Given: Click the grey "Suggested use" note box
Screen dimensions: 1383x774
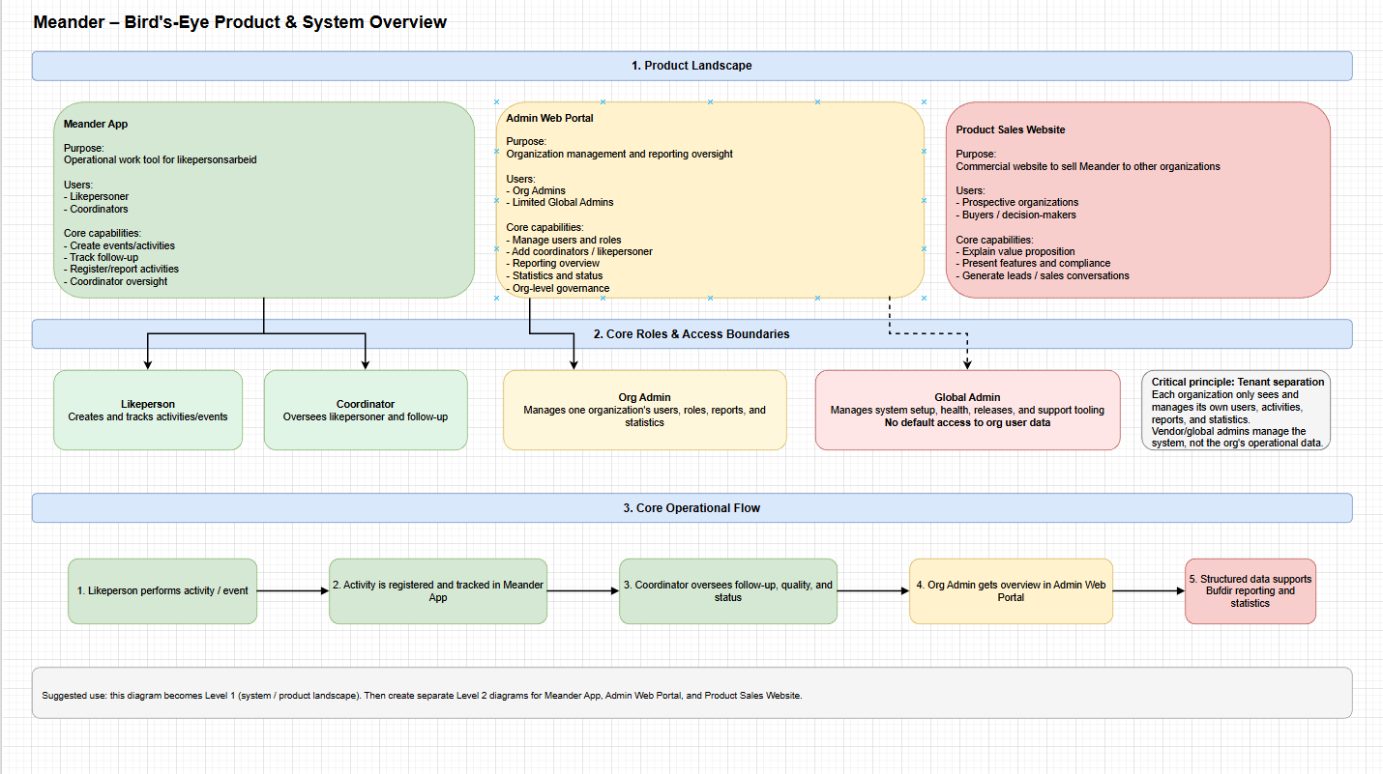Looking at the screenshot, I should click(691, 693).
